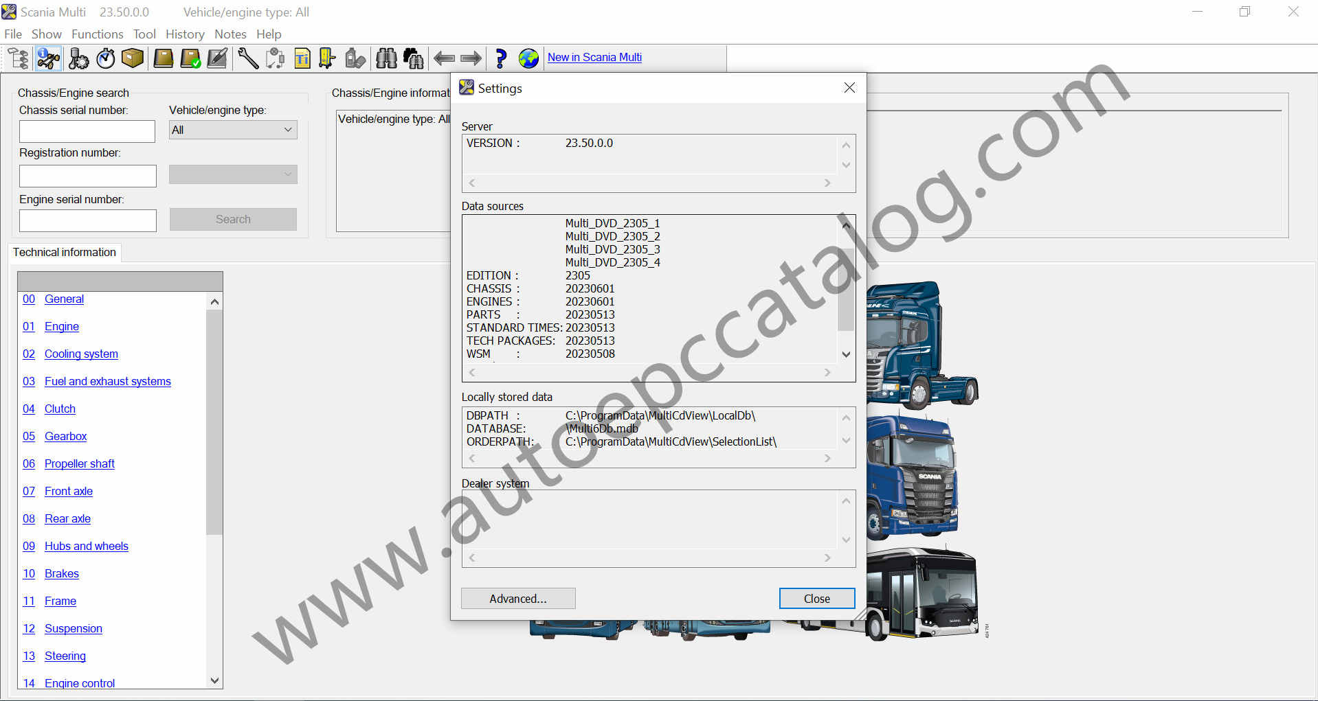Click the technical information list scroll-down arrow
Screen dimensions: 1318x701
(x=214, y=680)
